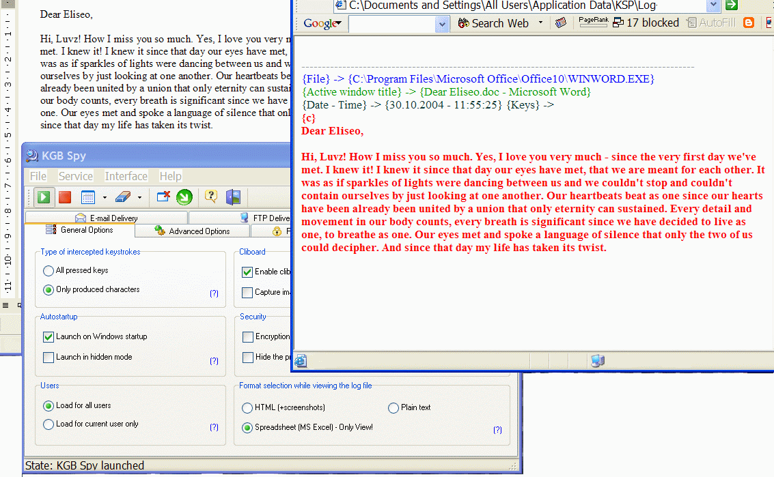Expand the Google search box dropdown

coord(442,24)
